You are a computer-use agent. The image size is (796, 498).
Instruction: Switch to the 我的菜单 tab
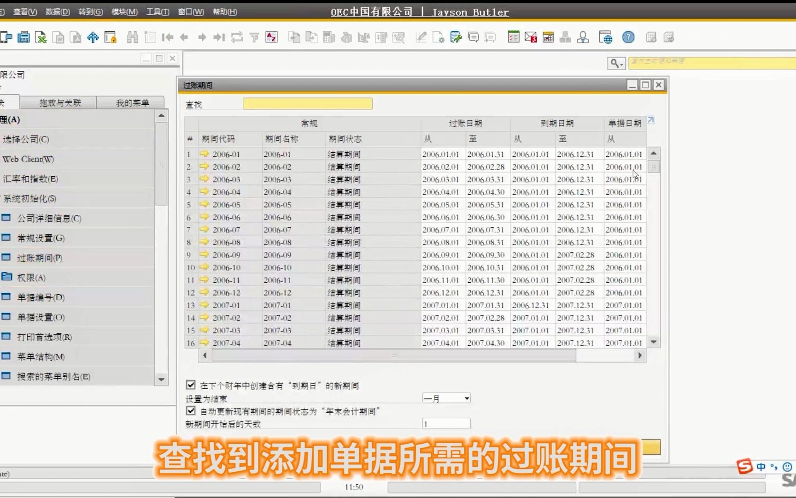pyautogui.click(x=132, y=102)
